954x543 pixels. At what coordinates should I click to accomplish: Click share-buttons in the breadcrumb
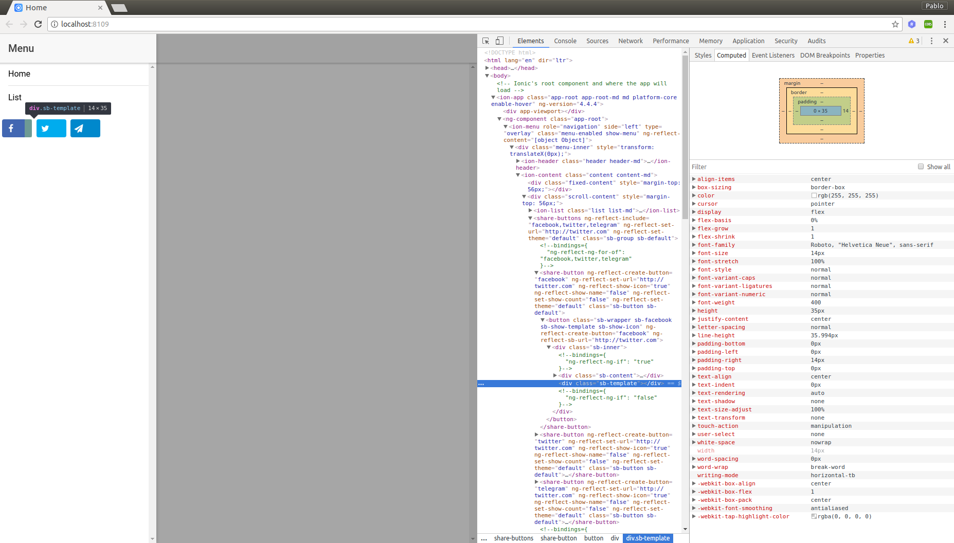[514, 538]
